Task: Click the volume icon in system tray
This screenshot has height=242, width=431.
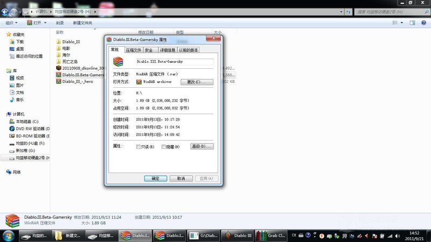Action: click(x=398, y=236)
